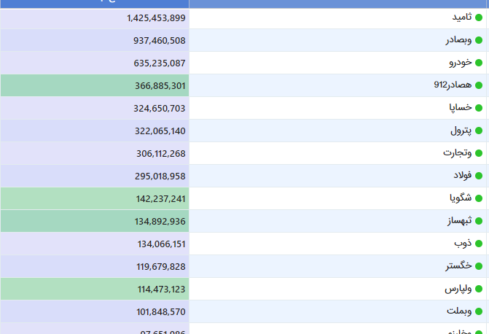Click the green dot beside ولپارس

(479, 289)
